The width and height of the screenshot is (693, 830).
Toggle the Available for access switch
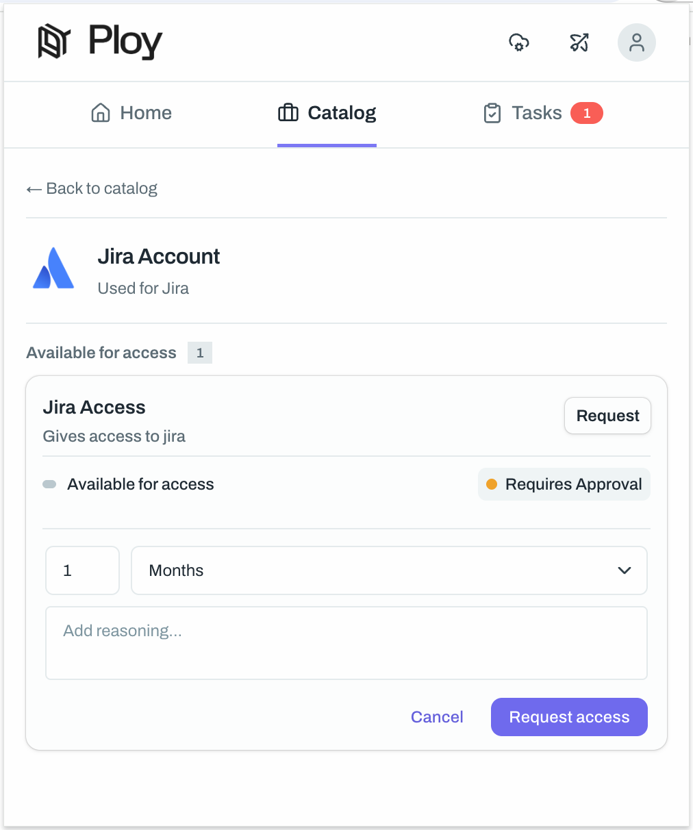49,483
